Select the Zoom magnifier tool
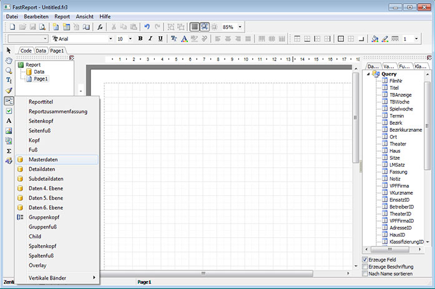 point(9,71)
